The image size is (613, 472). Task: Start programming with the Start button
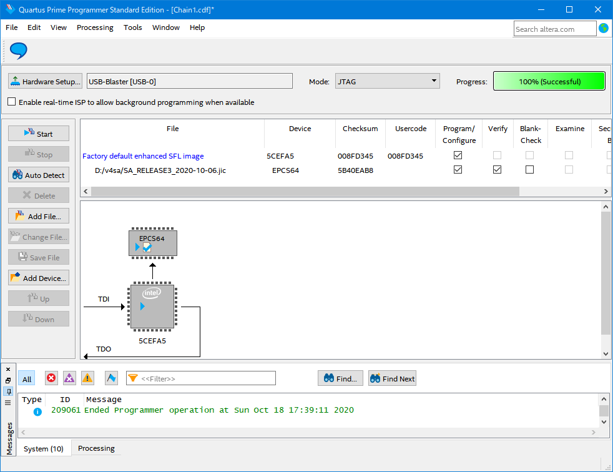tap(39, 134)
